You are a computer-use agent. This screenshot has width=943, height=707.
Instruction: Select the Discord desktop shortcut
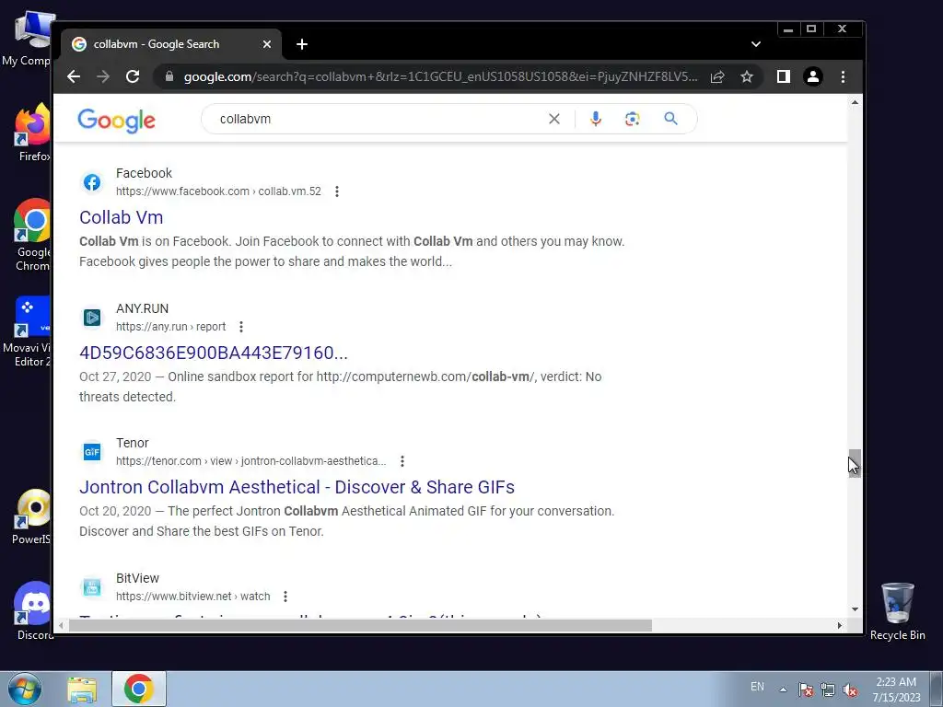(34, 611)
